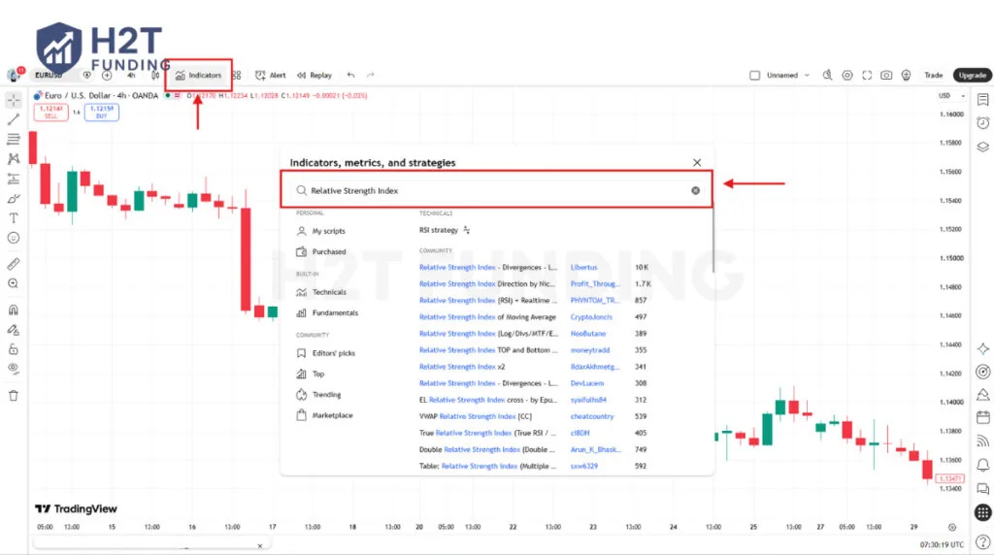Select the patterns drawing tool
Screen dimensions: 994x555
pos(14,159)
